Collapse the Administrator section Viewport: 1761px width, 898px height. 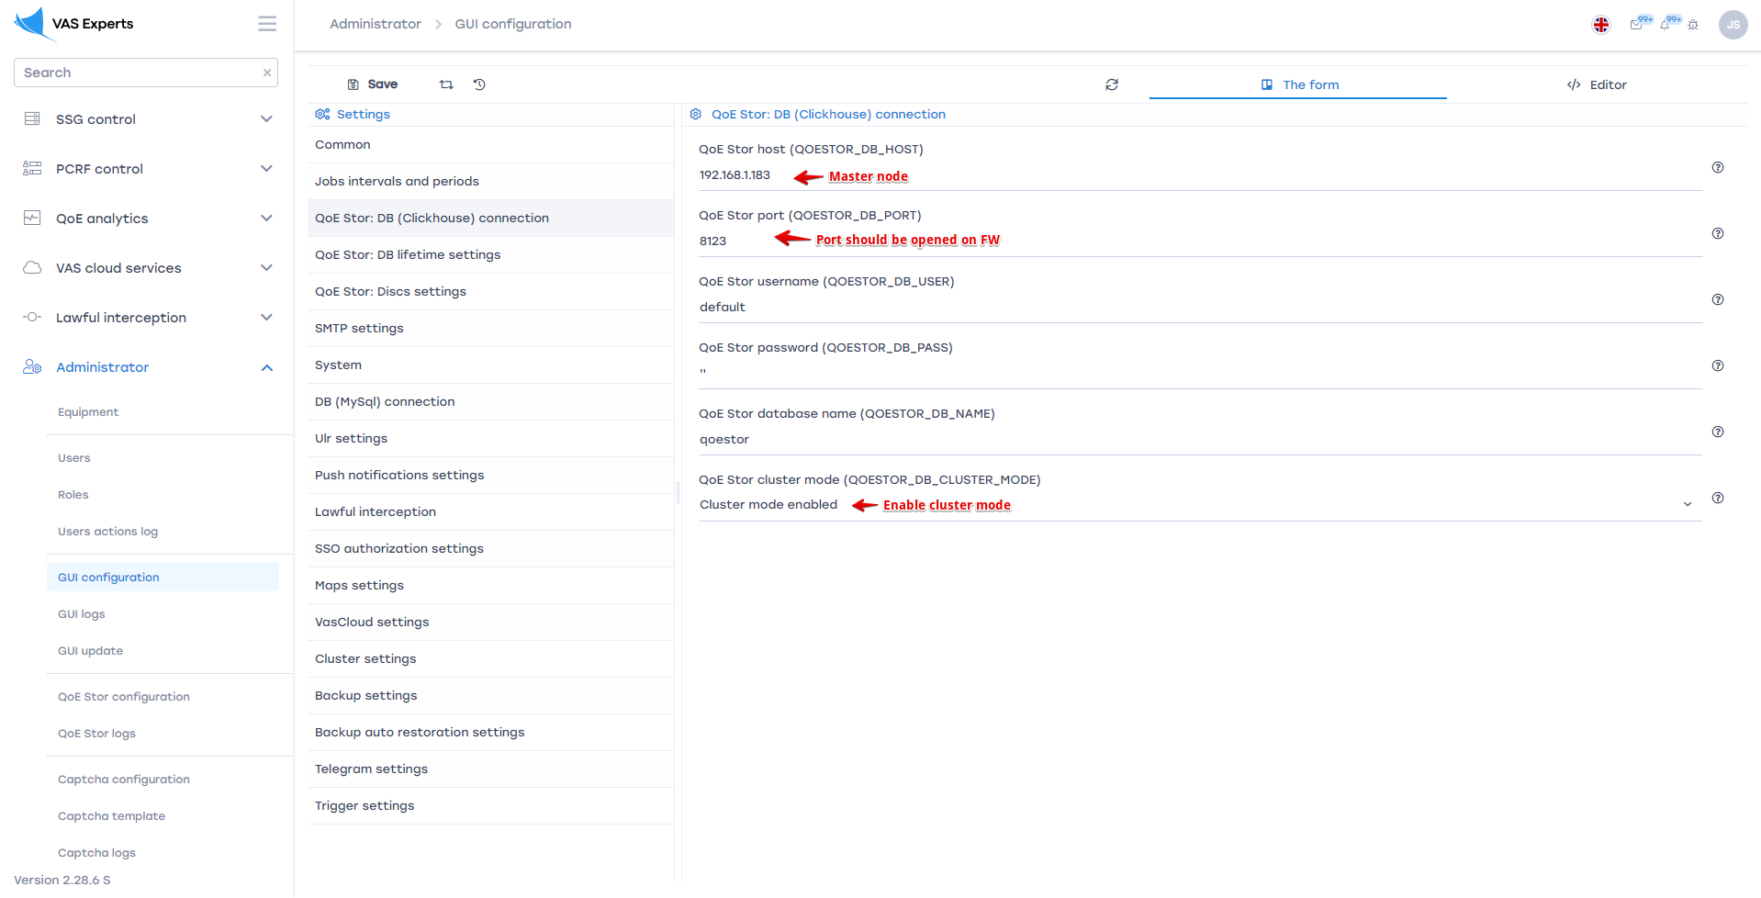(x=266, y=367)
